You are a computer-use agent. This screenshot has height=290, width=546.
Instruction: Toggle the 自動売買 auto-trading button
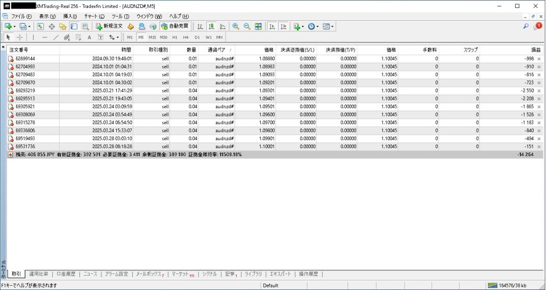[x=175, y=26]
